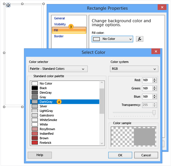Open the General page in Rectangle Properties
The image size is (171, 166).
click(x=59, y=18)
